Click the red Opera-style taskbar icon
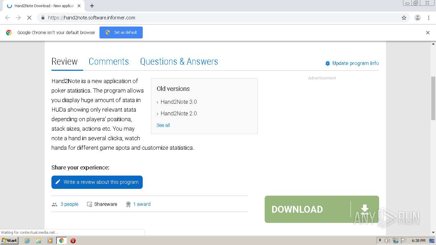436x245 pixels. (73, 241)
